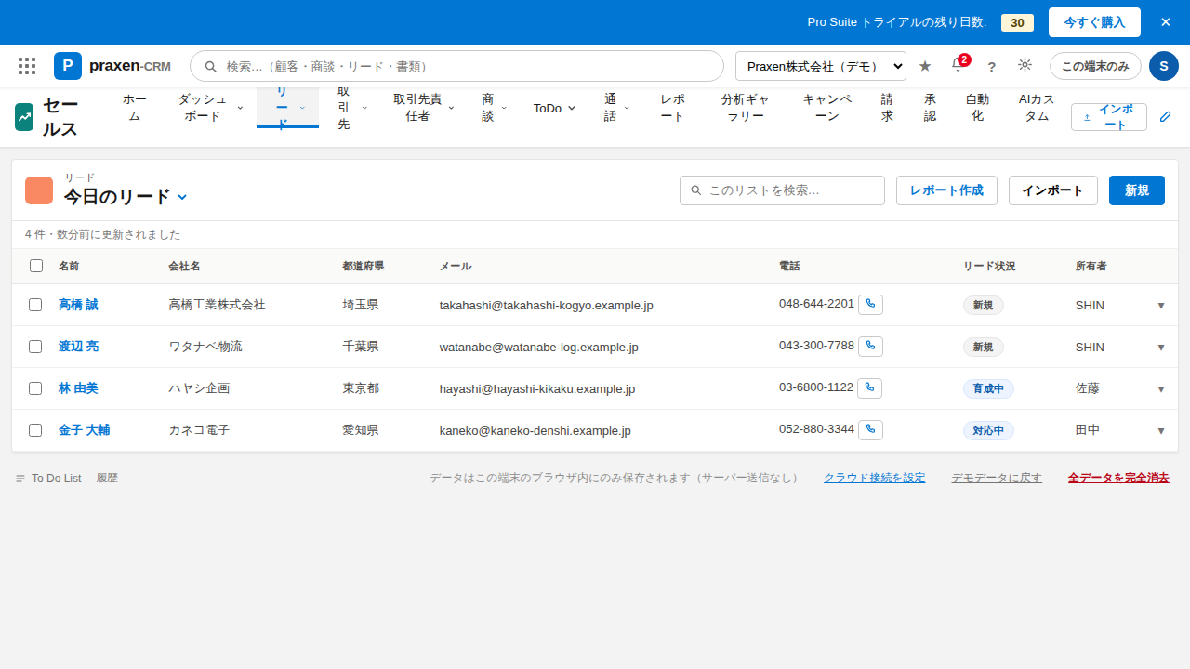Focus the このリストを検索 field

[x=782, y=190]
